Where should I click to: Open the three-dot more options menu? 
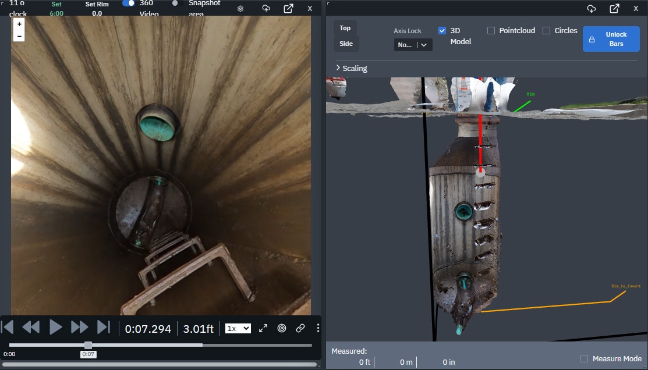click(x=318, y=328)
